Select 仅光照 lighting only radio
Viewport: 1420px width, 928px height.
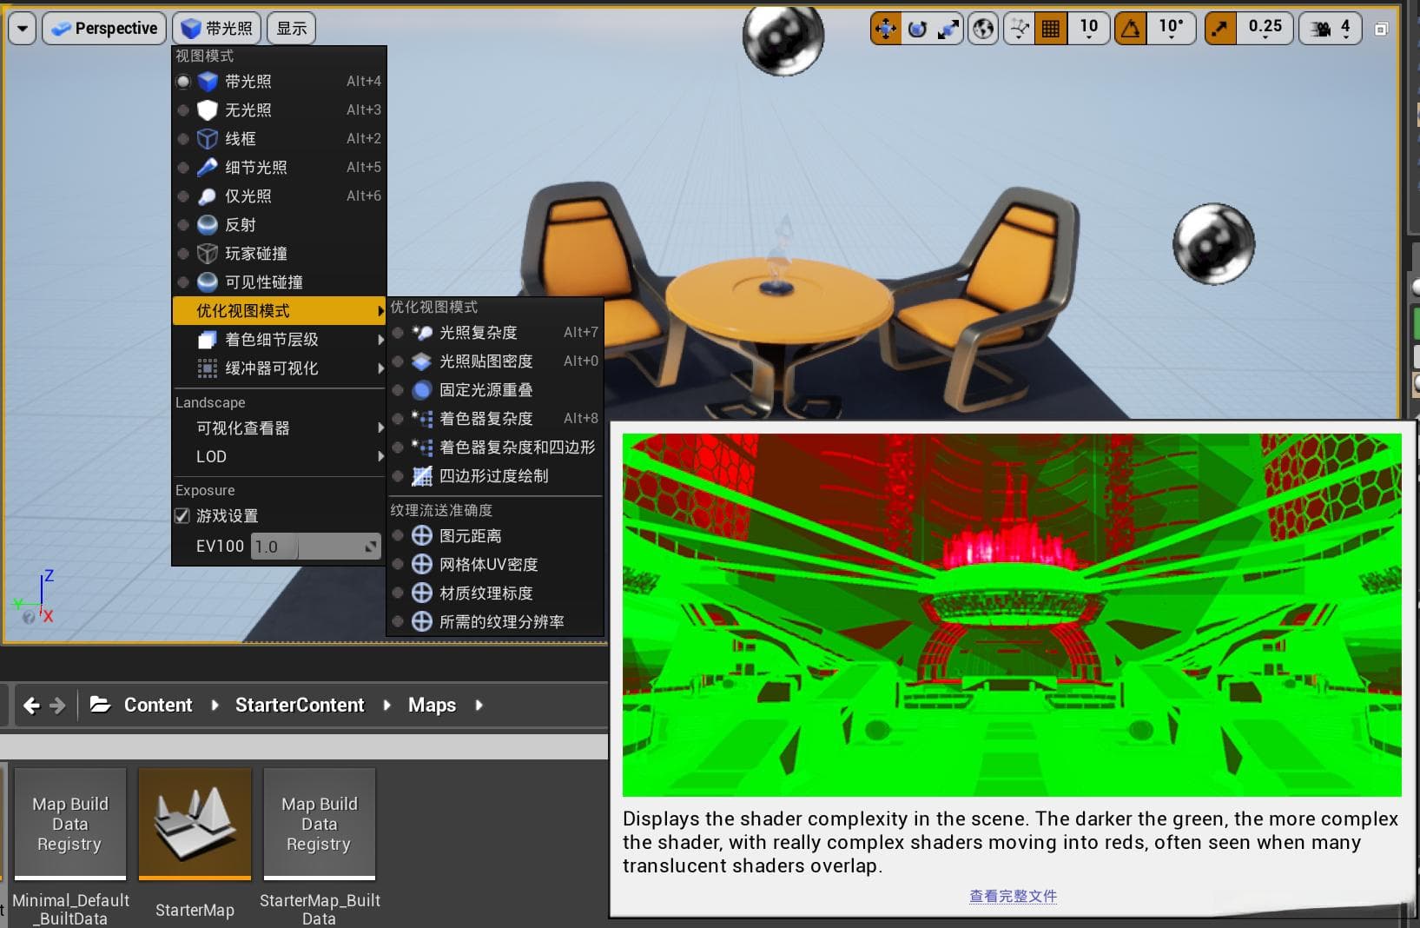(183, 196)
